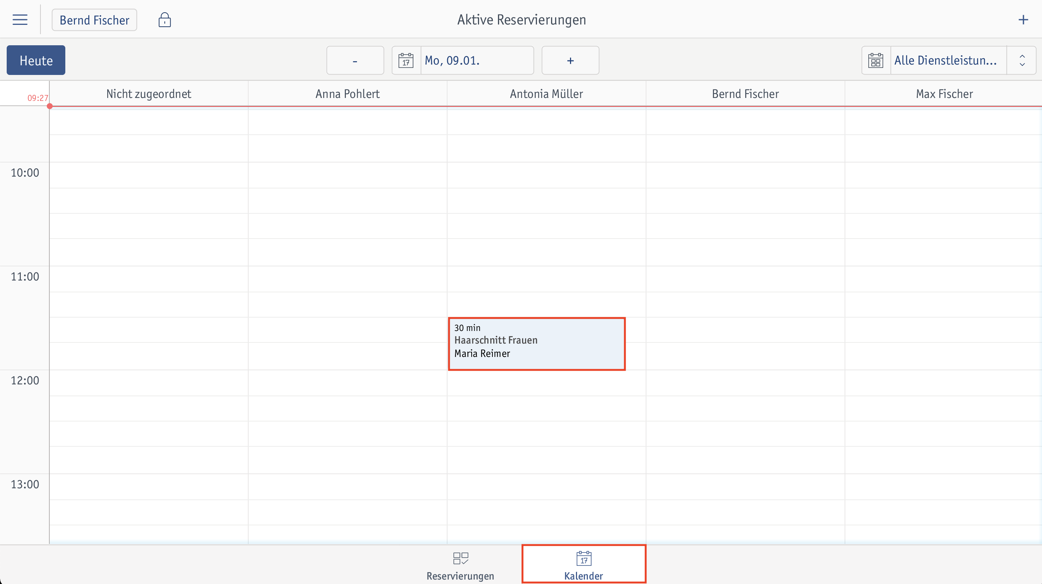The width and height of the screenshot is (1042, 584).
Task: Open the Maria Reimer Haarschnitt Frauen appointment
Action: click(537, 344)
